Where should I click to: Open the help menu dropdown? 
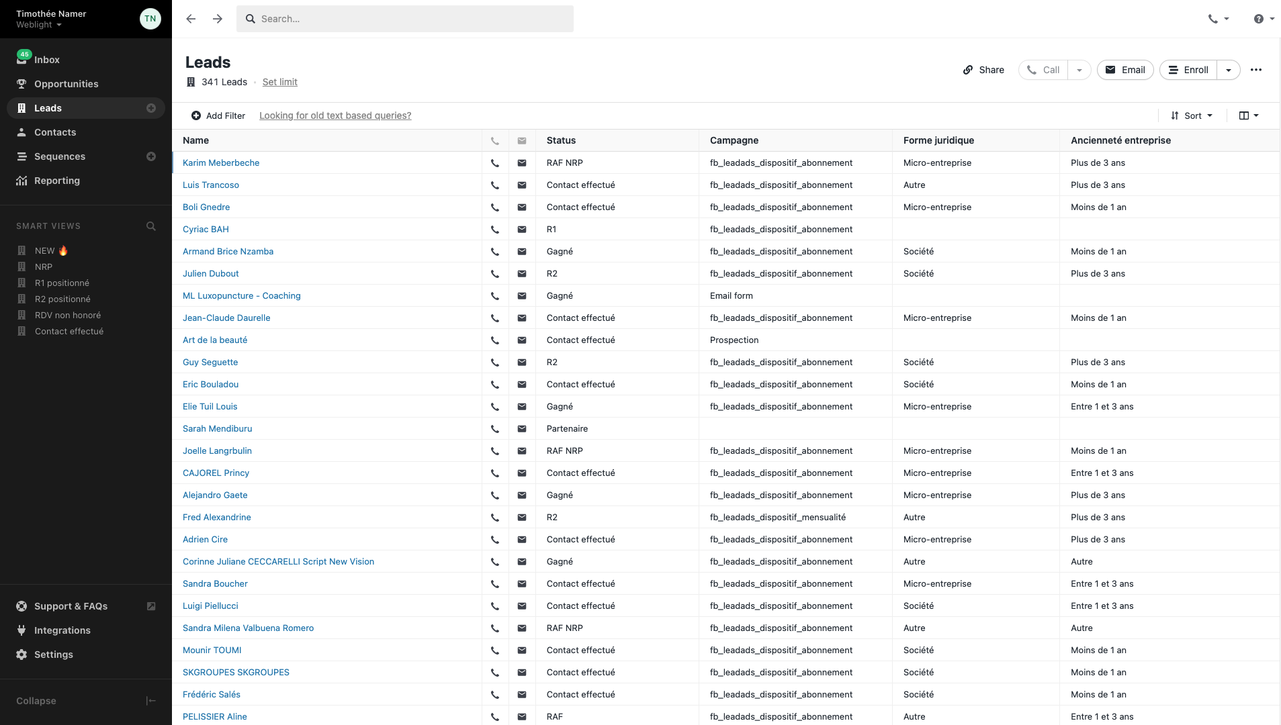coord(1264,19)
